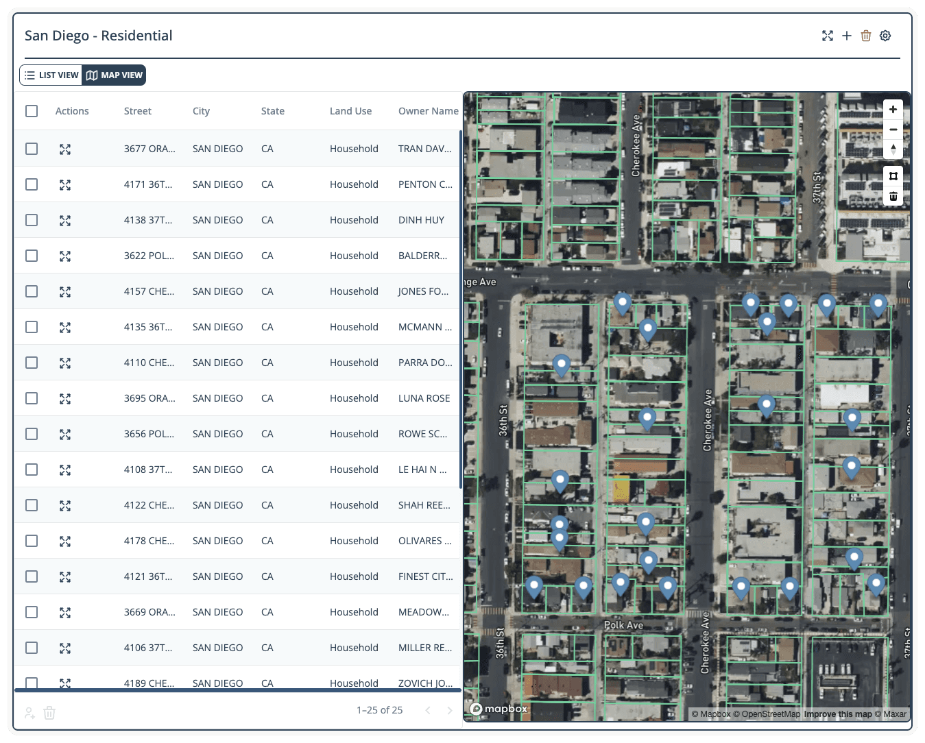Image resolution: width=925 pixels, height=743 pixels.
Task: Check the box for 4135 36T... row
Action: point(32,327)
